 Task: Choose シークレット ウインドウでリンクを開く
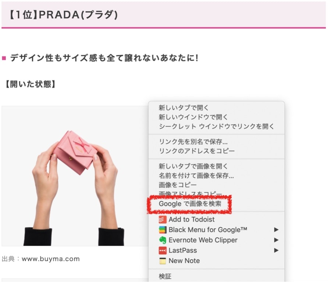tap(217, 126)
